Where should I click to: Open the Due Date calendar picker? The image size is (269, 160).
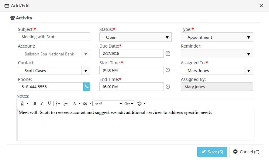(168, 54)
